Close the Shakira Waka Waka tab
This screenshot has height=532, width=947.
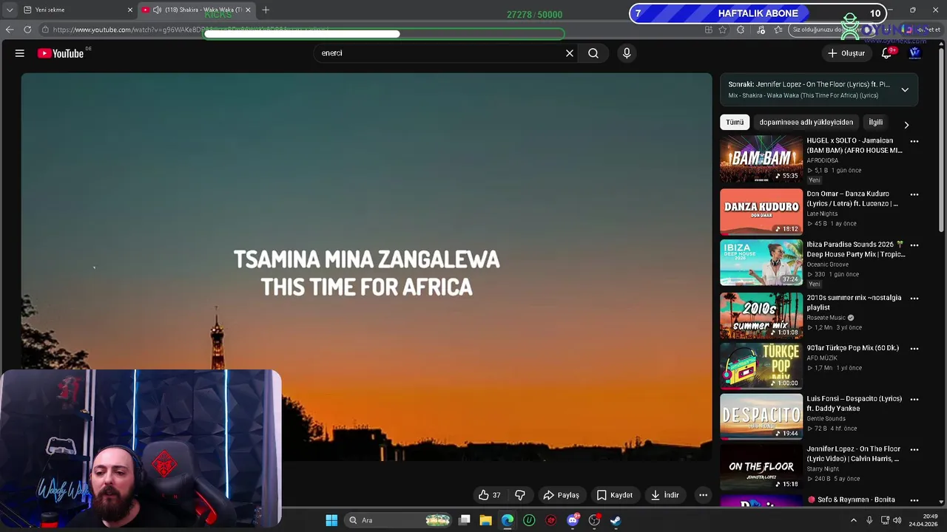tap(248, 10)
